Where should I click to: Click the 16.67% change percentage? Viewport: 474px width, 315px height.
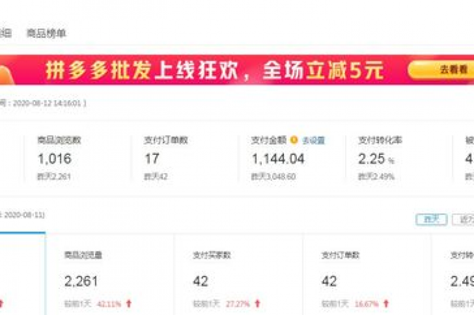(367, 304)
